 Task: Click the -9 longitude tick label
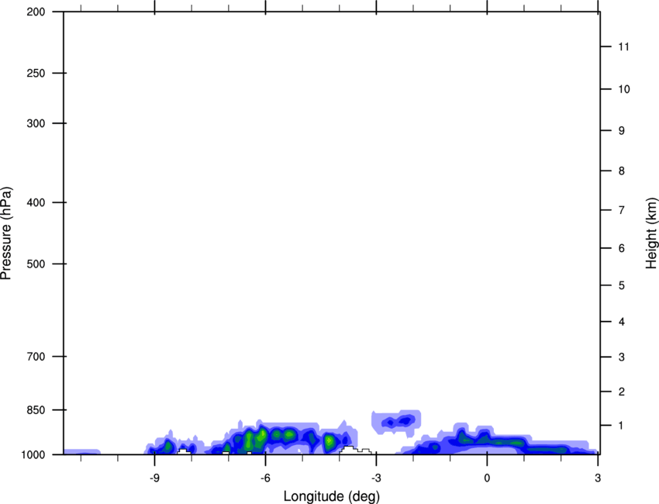tap(154, 478)
